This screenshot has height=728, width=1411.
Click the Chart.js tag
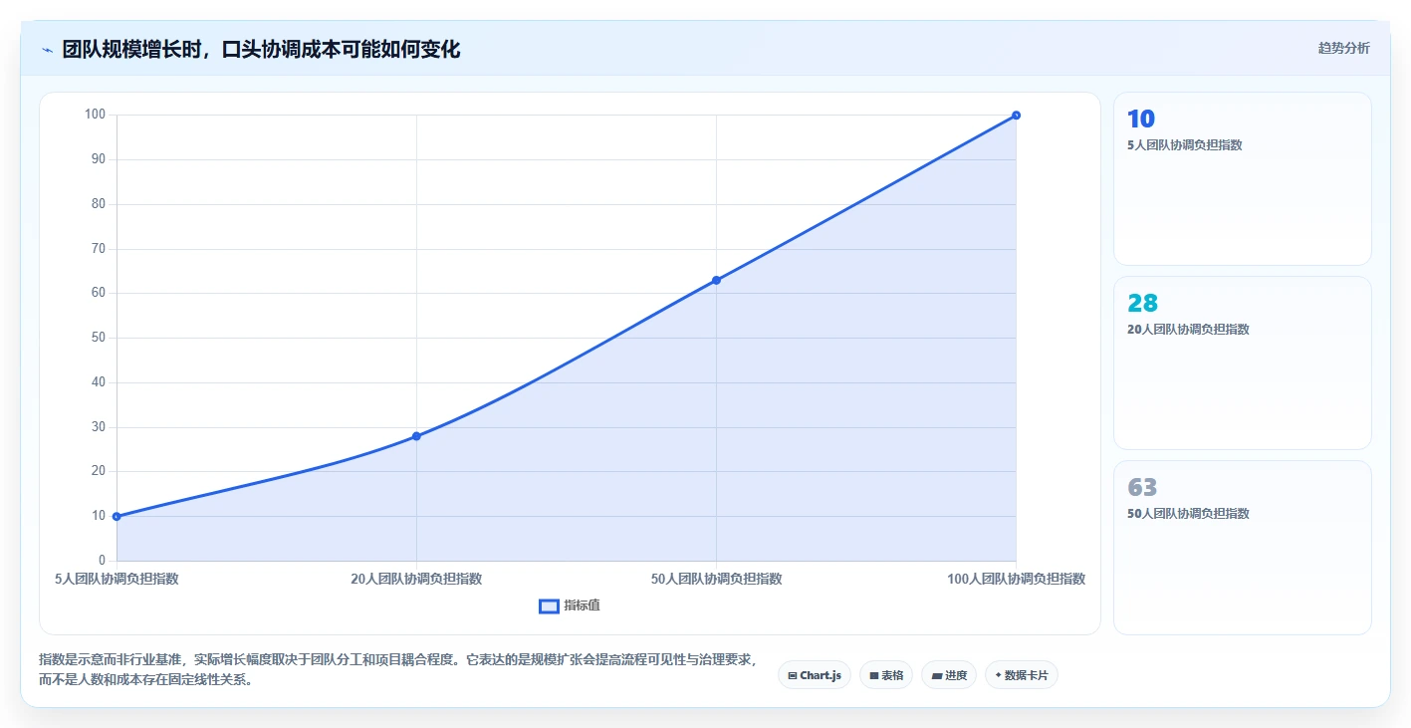pos(815,675)
